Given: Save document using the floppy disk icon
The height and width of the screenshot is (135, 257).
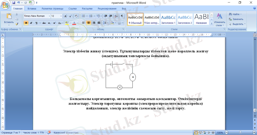Looking at the screenshot, I should pyautogui.click(x=14, y=3).
